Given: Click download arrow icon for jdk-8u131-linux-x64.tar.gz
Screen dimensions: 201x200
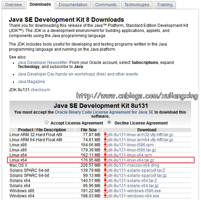Looking at the screenshot, I should point(105,160).
